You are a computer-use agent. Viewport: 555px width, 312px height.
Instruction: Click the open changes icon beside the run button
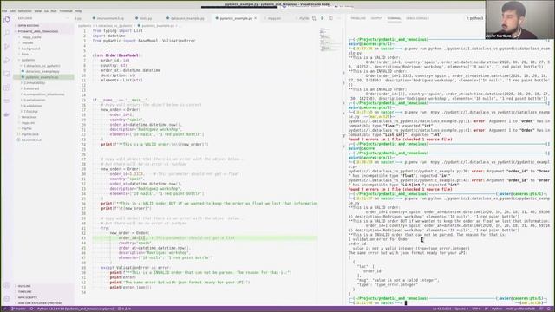tap(314, 18)
